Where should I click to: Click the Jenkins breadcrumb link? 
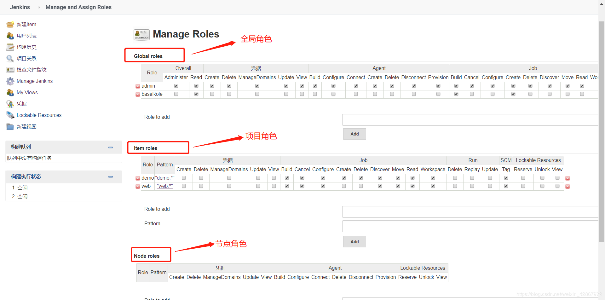pyautogui.click(x=20, y=7)
